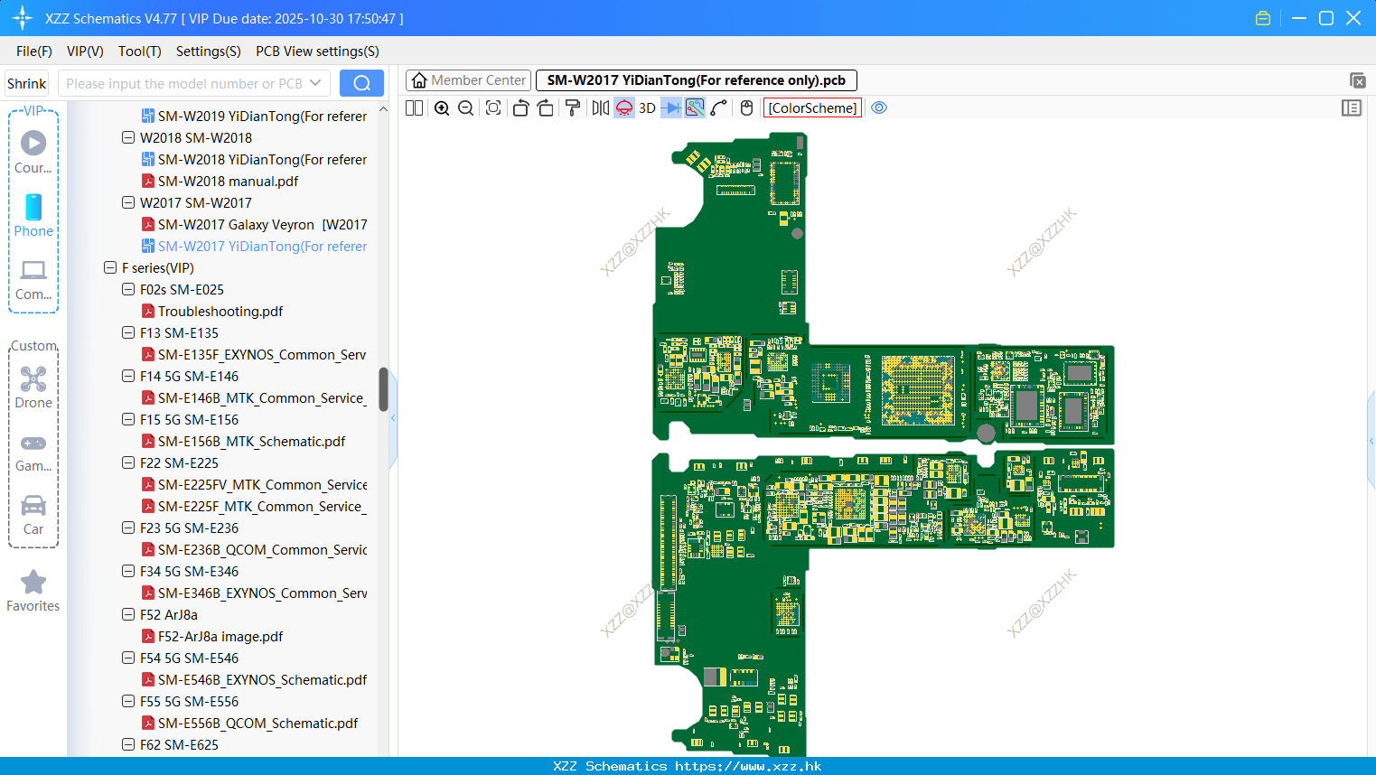
Task: Collapse the F series(VIP) node
Action: (x=110, y=267)
